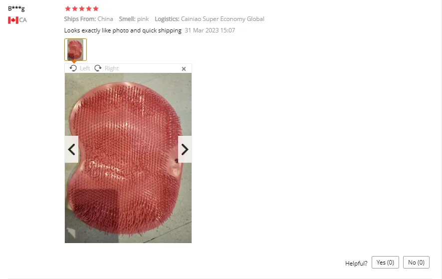Click the Ships From China label
The image size is (442, 279).
(x=88, y=19)
